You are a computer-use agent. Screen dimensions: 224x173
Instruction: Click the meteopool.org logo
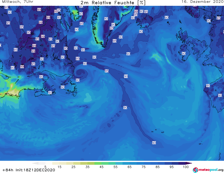coord(208,170)
